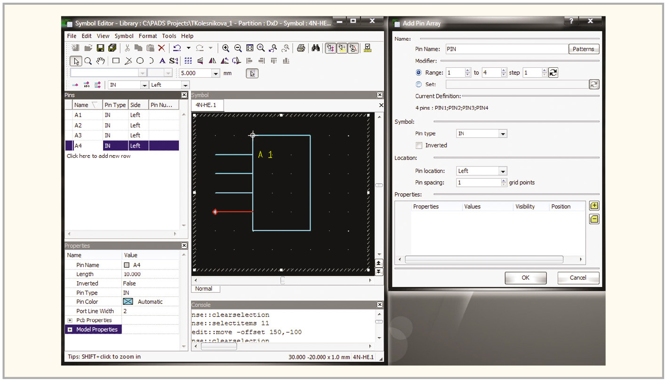Pick the rectangle drawing tool
Viewport: 667px width, 381px height.
coord(116,61)
